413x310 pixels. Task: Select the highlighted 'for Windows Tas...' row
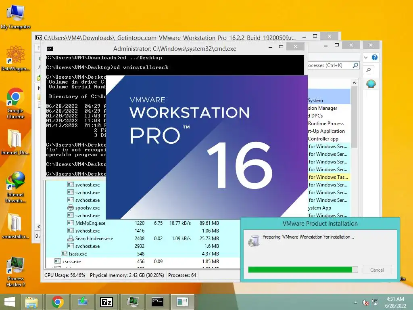pyautogui.click(x=329, y=177)
